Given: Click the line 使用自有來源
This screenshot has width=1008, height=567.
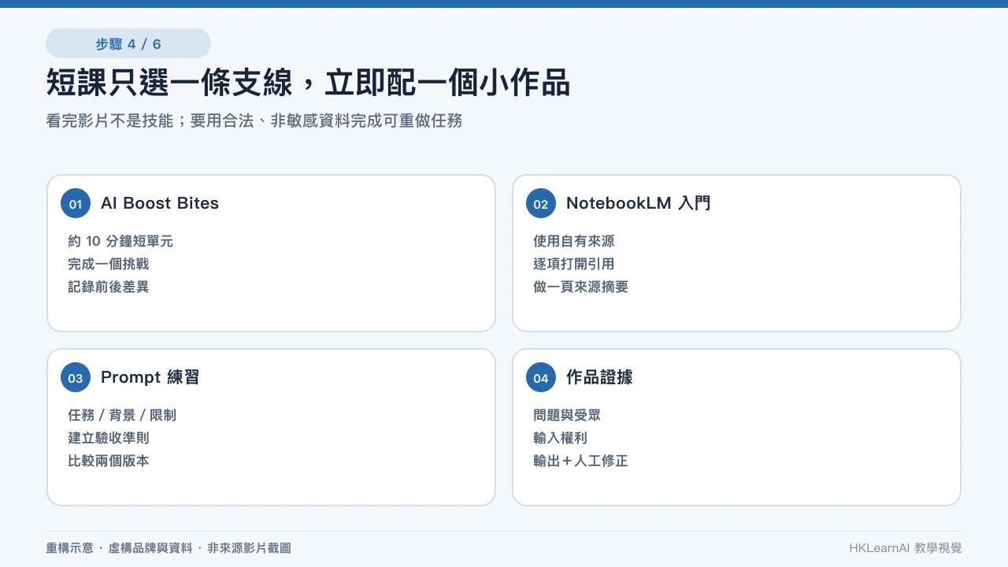Looking at the screenshot, I should [574, 241].
